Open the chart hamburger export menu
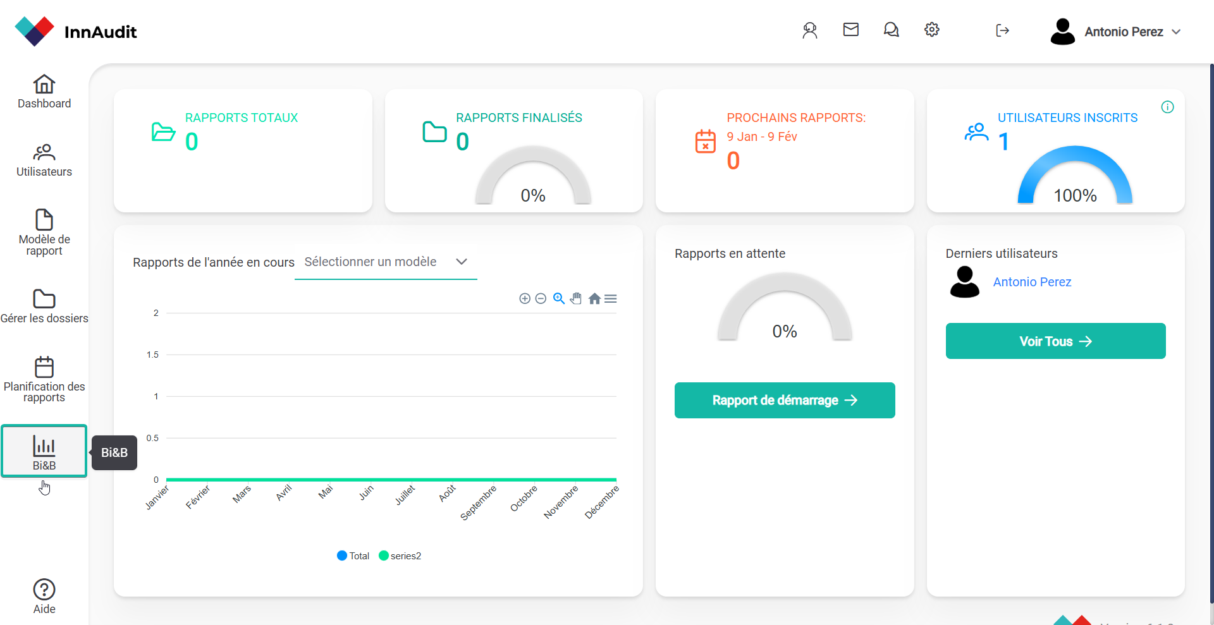Image resolution: width=1214 pixels, height=625 pixels. 611,299
